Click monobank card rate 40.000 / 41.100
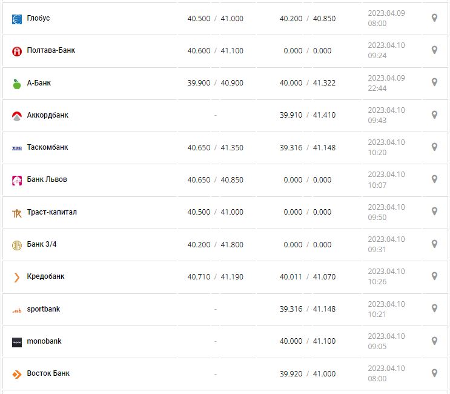Viewport: 450px width, 394px height. click(308, 341)
